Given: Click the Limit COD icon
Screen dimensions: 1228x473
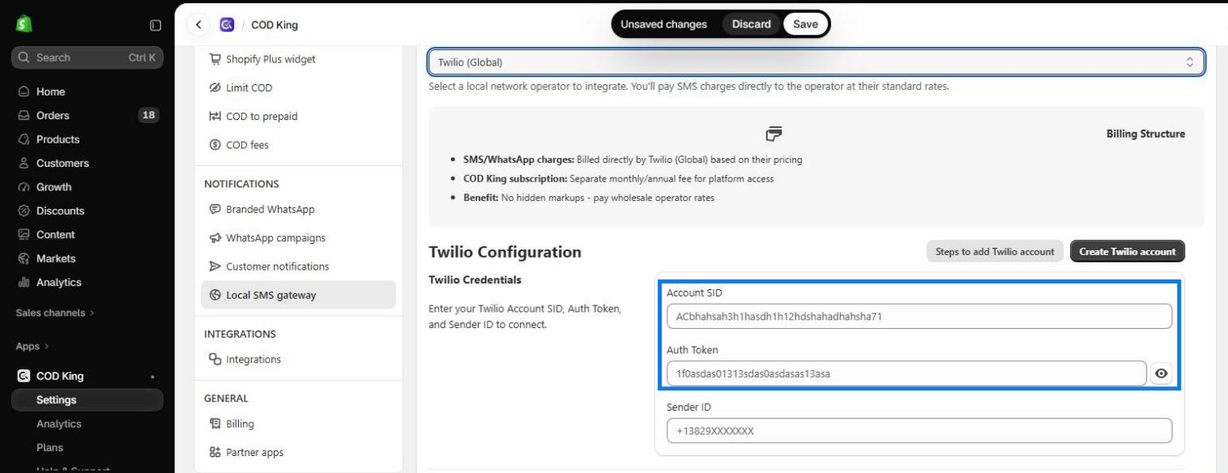Looking at the screenshot, I should click(x=215, y=87).
